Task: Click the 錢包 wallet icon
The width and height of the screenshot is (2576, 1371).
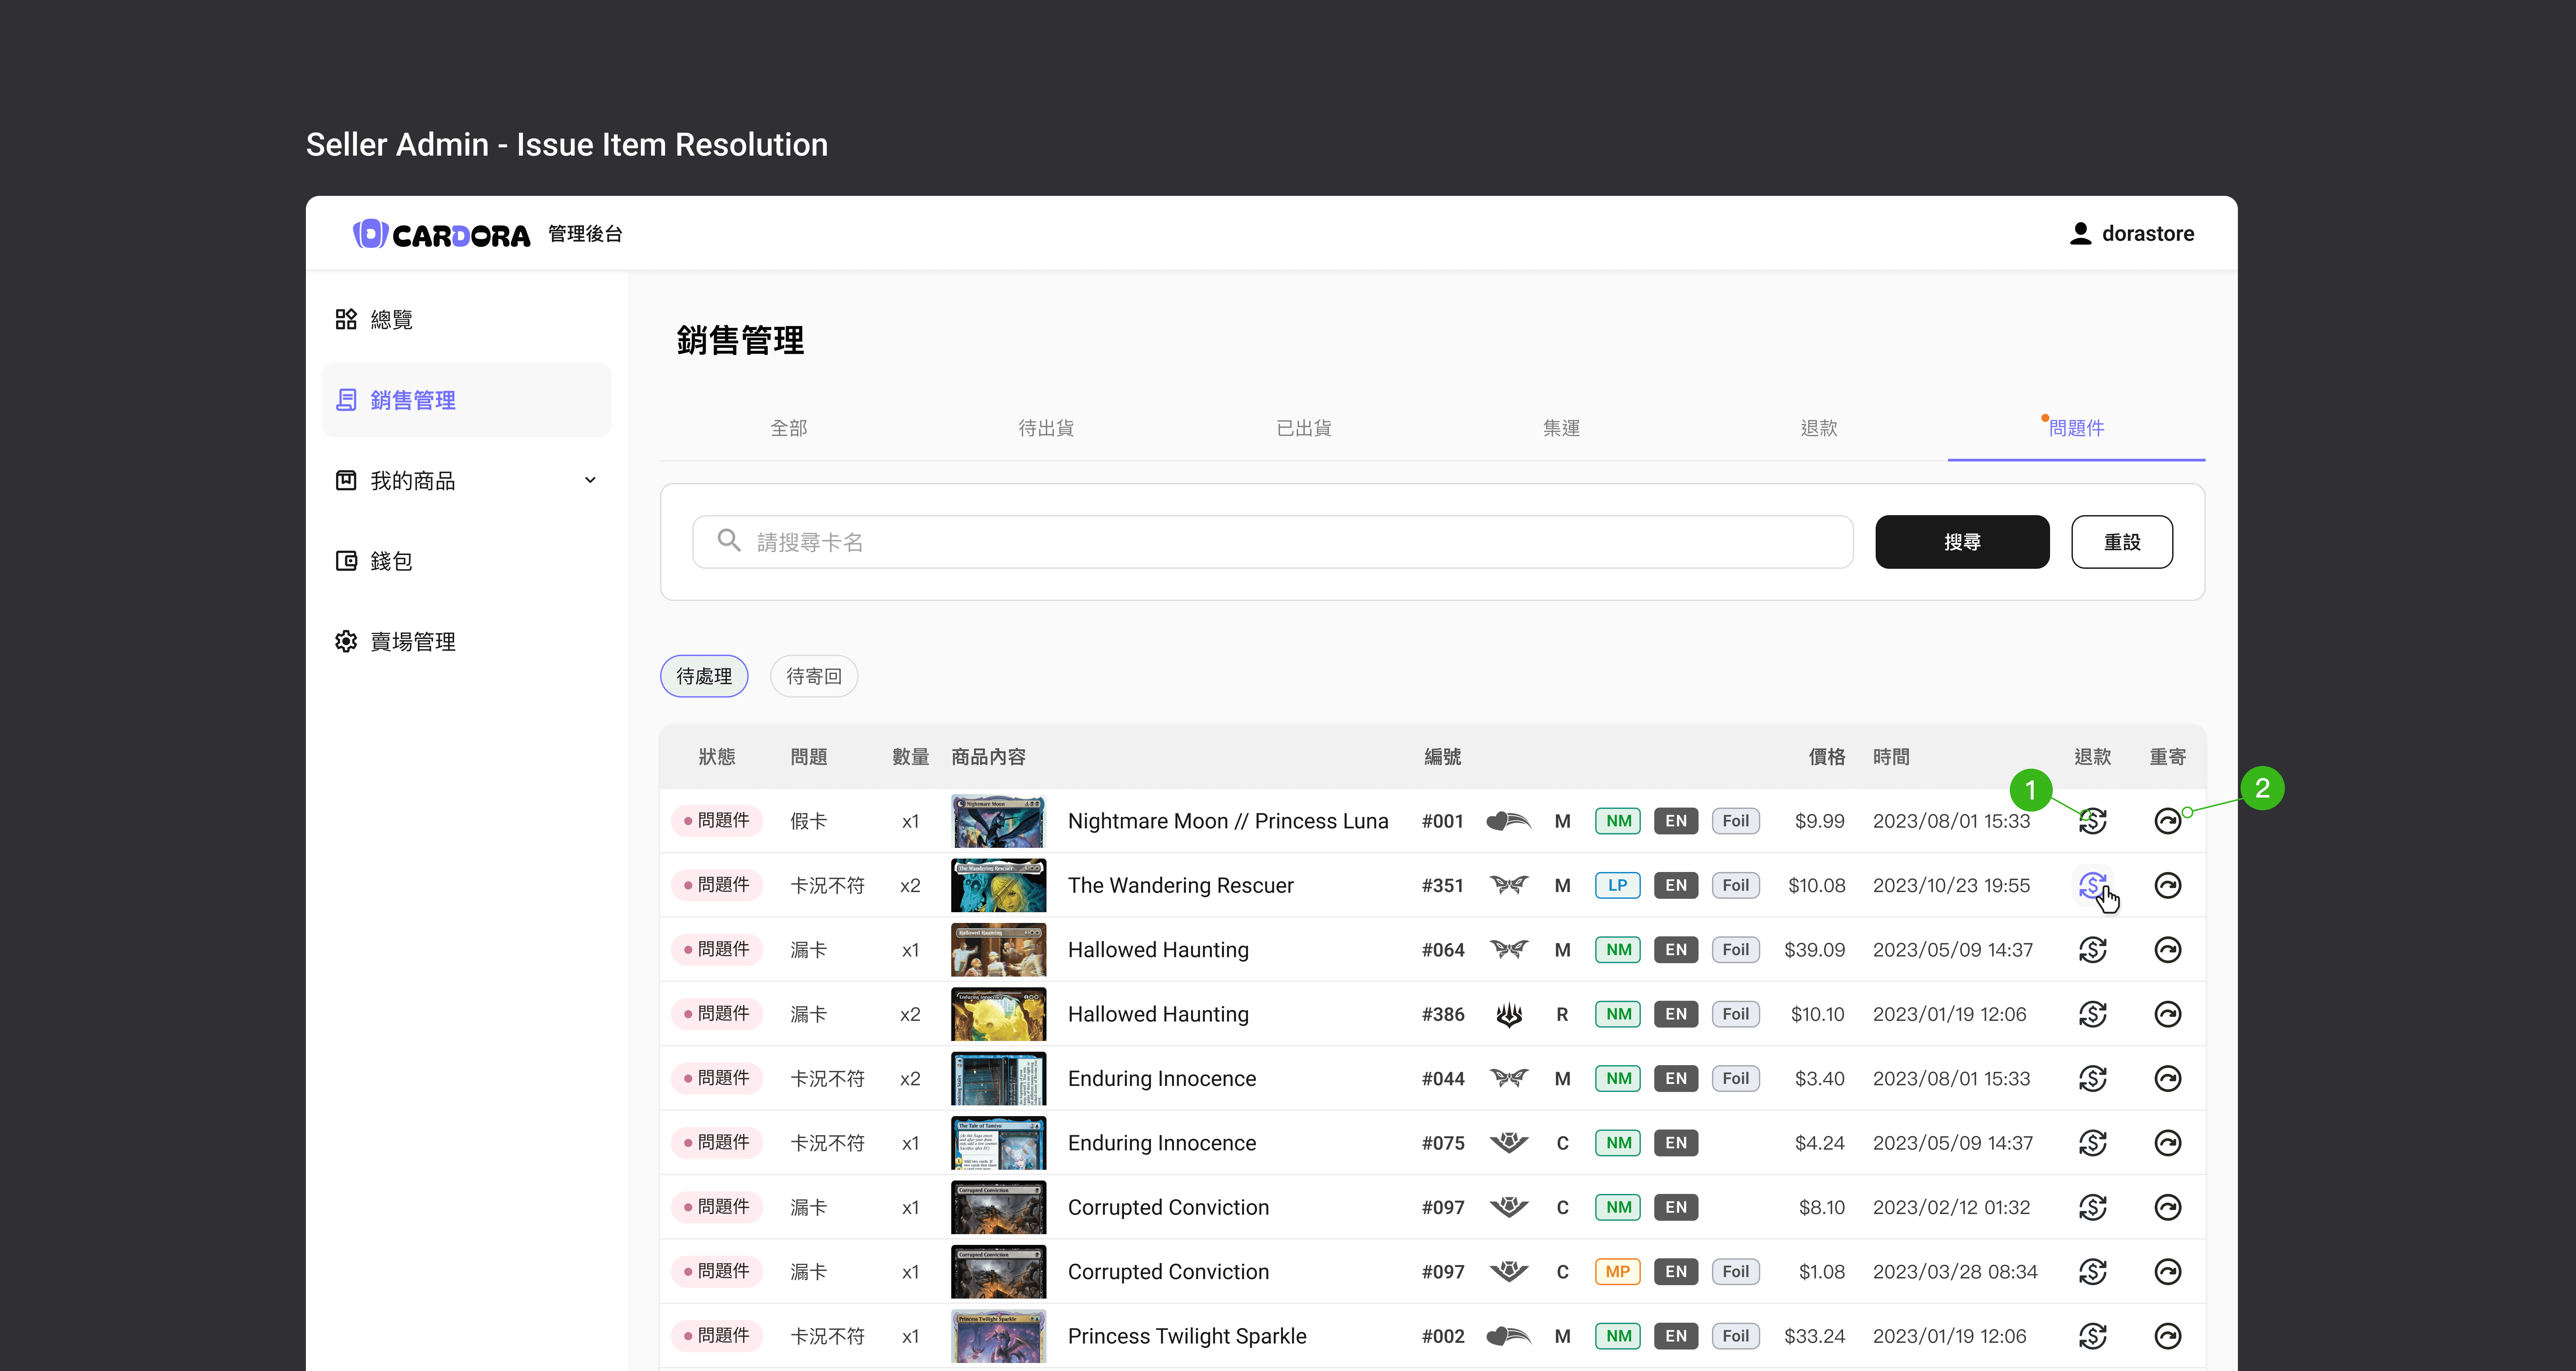Action: click(x=346, y=561)
